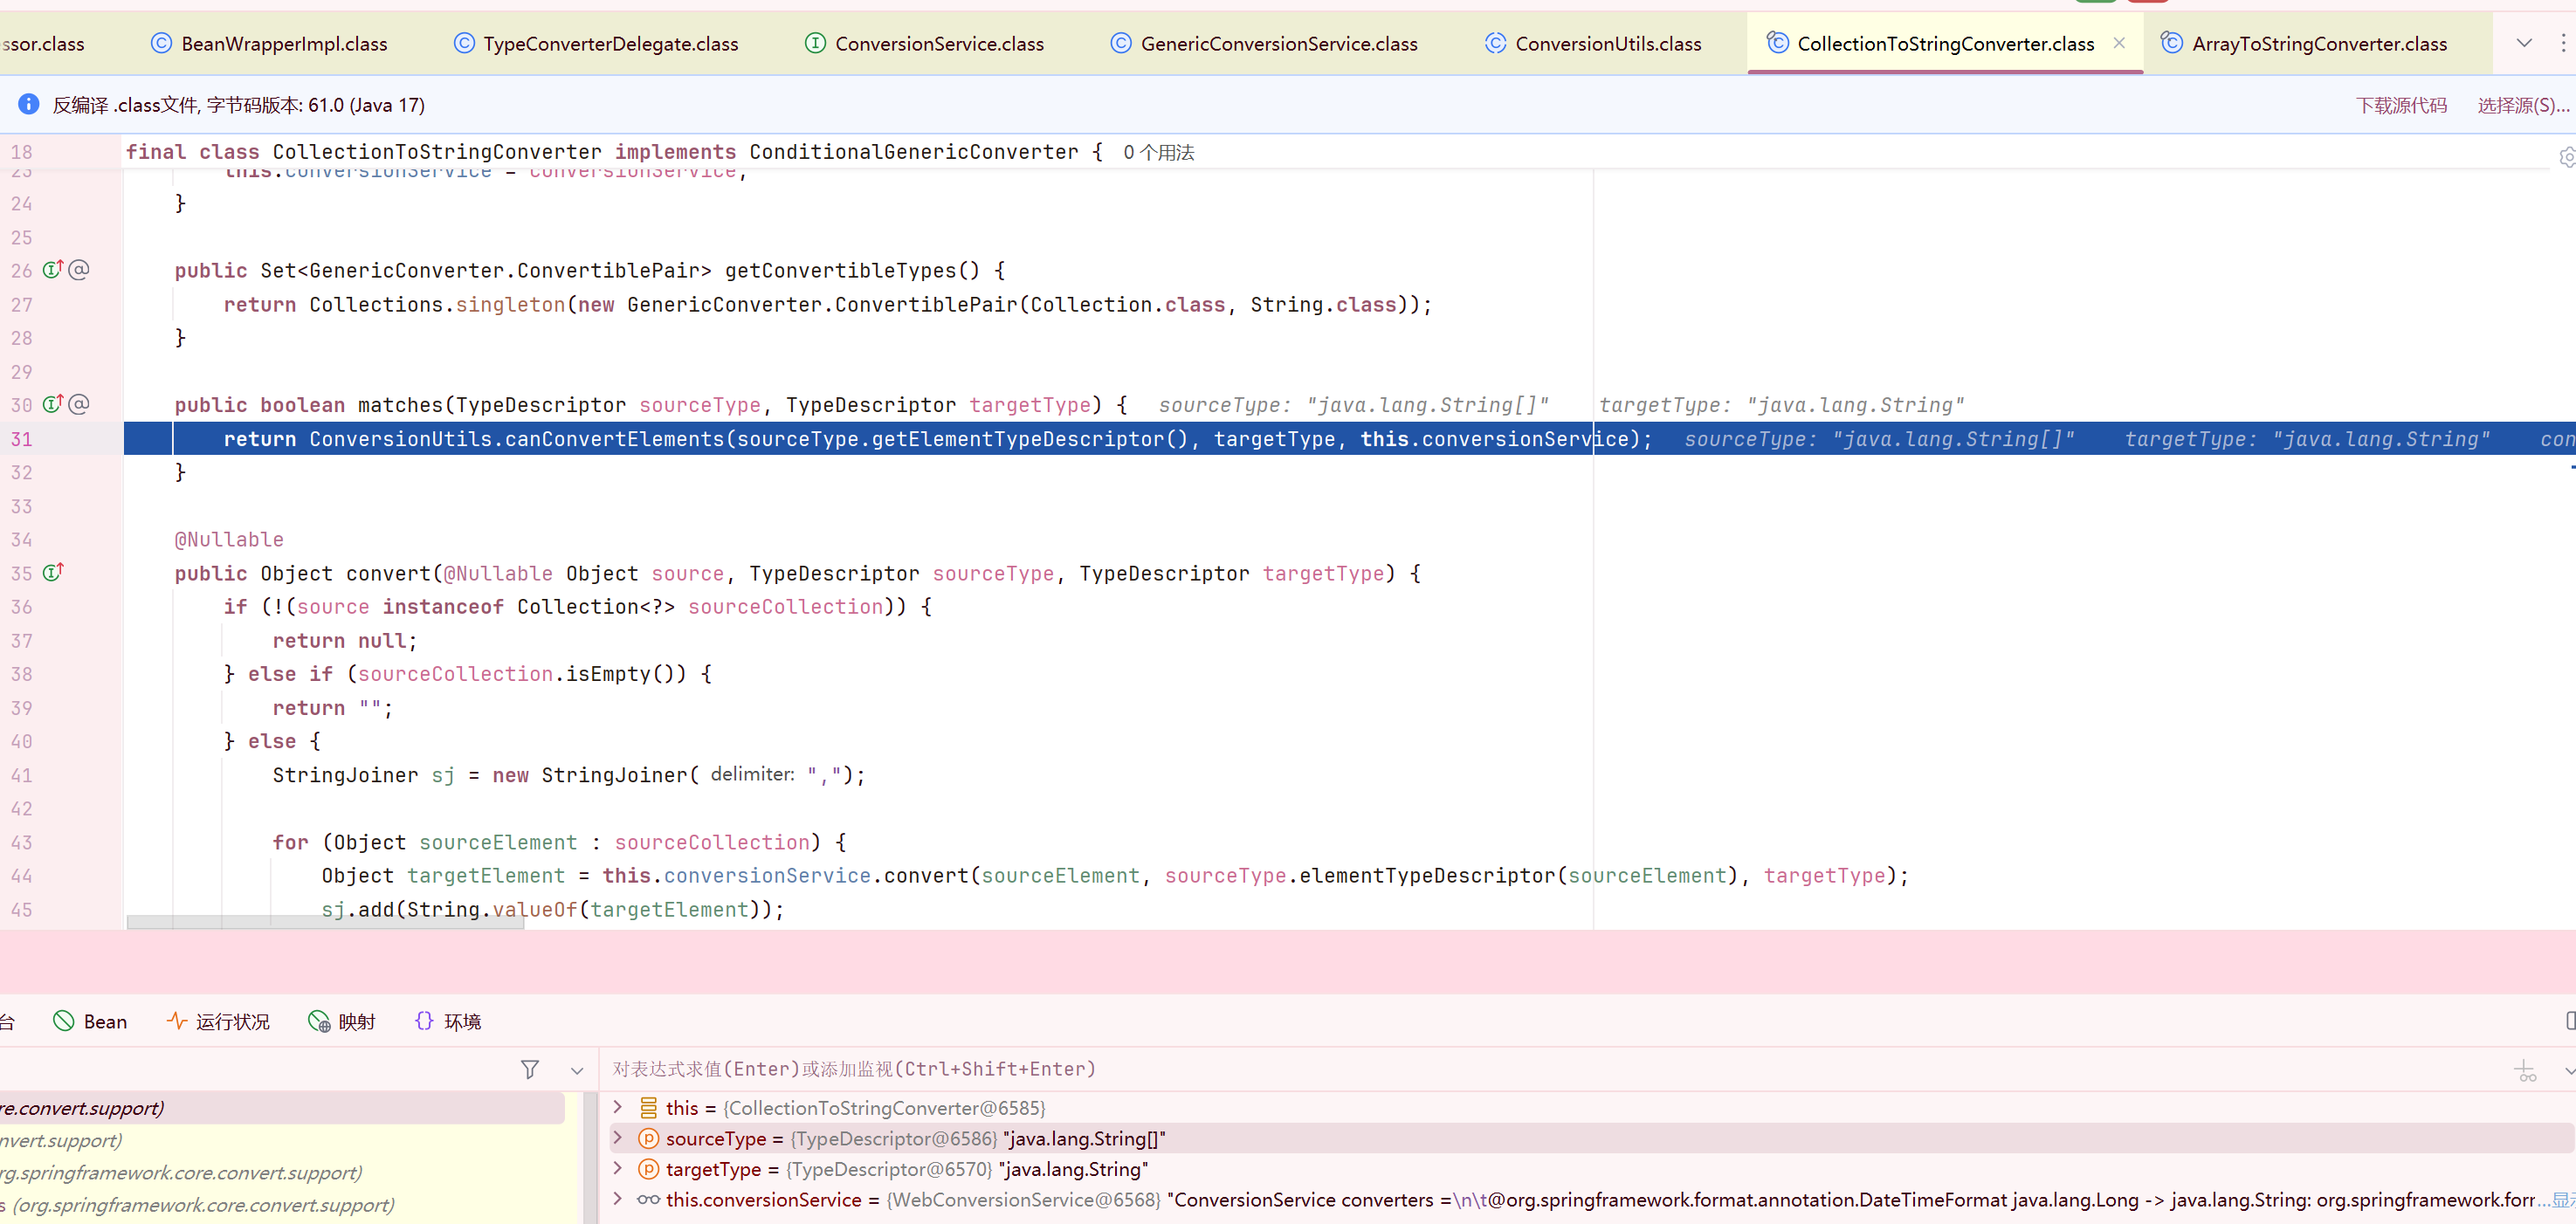
Task: Expand the sourceType variable node
Action: [618, 1138]
